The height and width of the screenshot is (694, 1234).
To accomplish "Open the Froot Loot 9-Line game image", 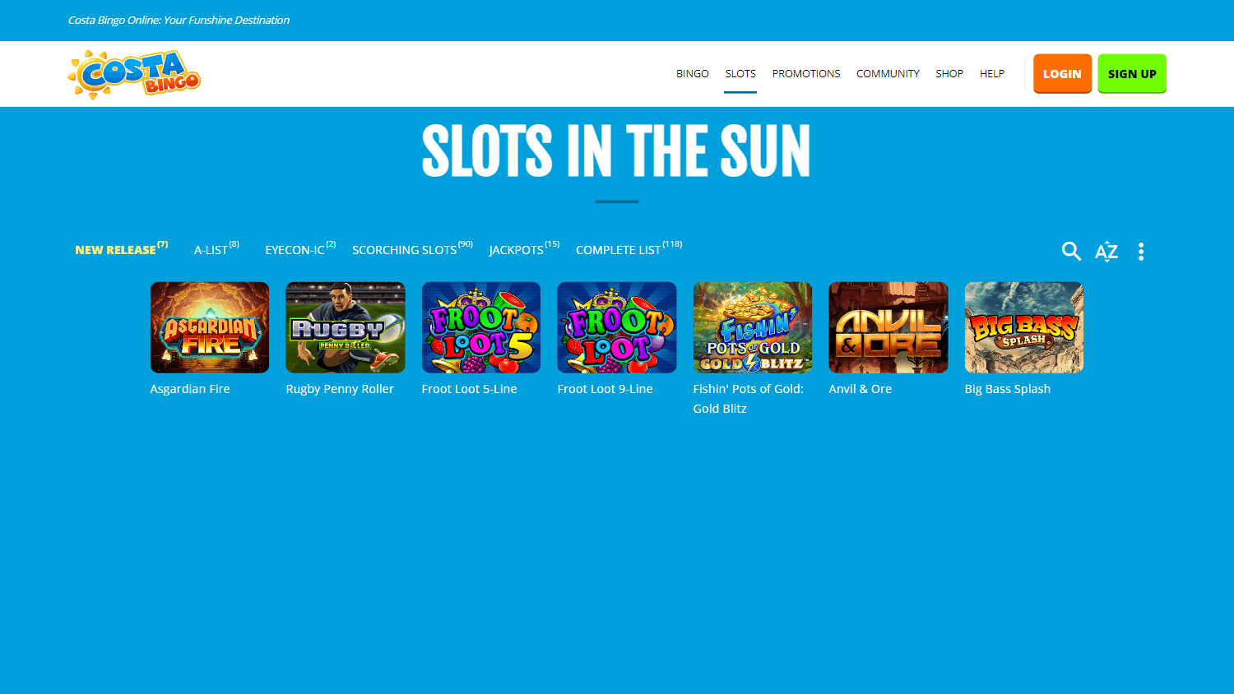I will pyautogui.click(x=617, y=327).
